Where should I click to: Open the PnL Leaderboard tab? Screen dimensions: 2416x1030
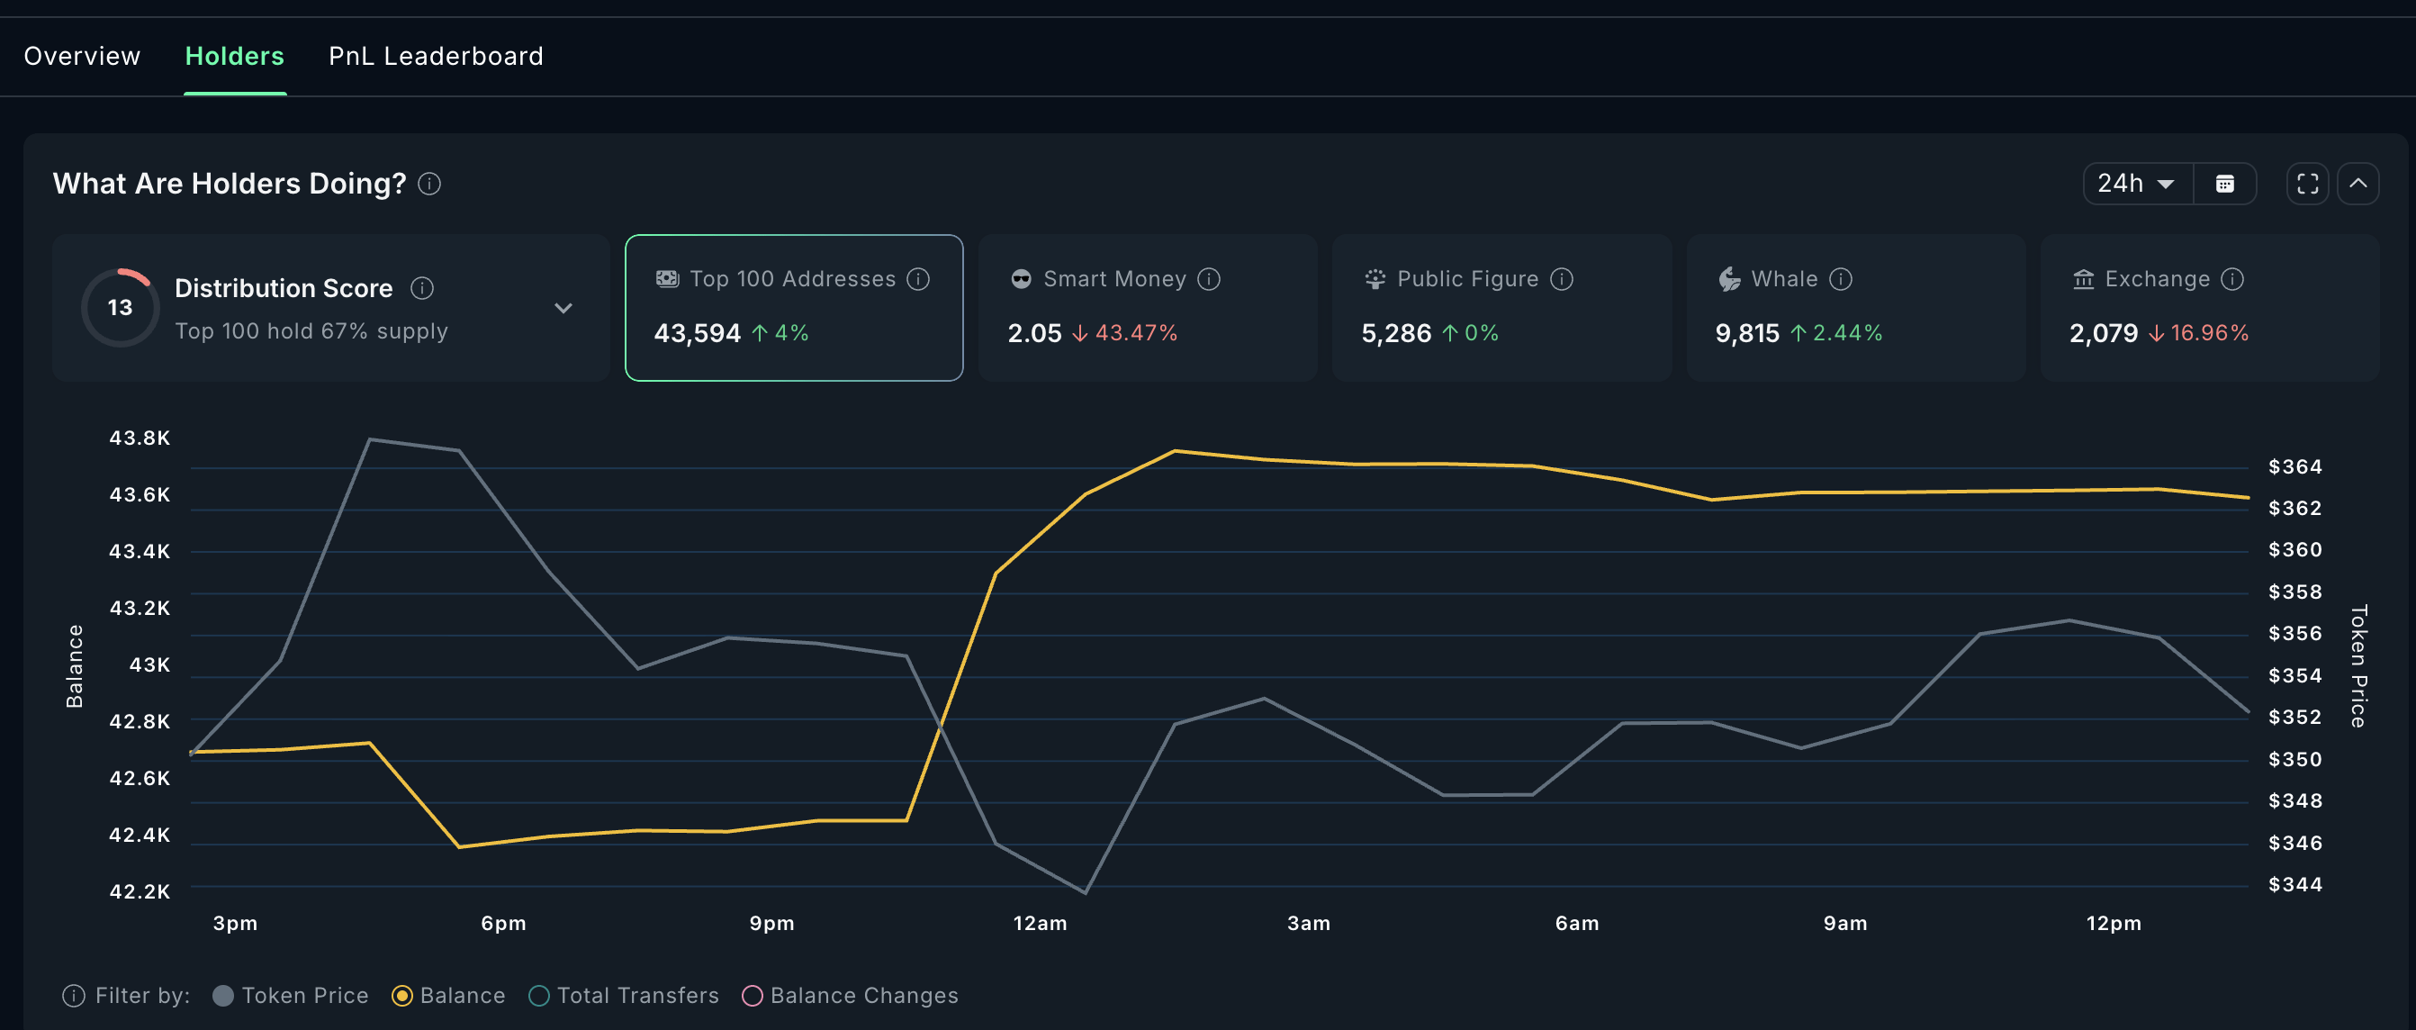[x=435, y=55]
